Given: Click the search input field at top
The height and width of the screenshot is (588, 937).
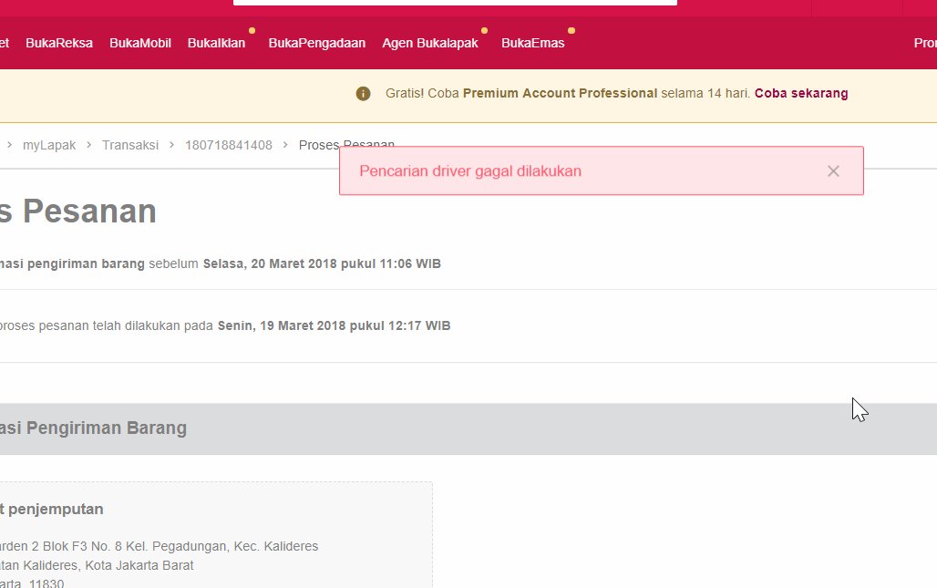Looking at the screenshot, I should [455, 3].
